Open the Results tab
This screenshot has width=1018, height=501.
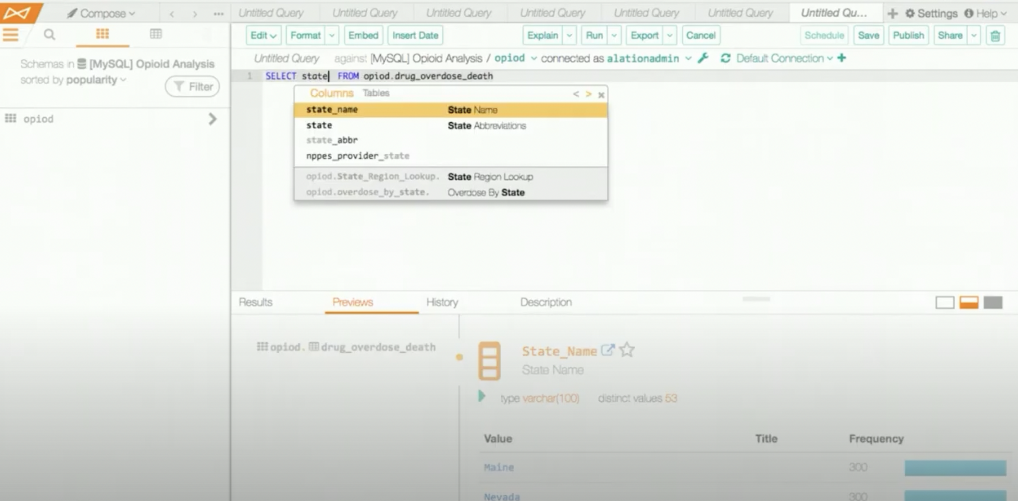point(255,302)
